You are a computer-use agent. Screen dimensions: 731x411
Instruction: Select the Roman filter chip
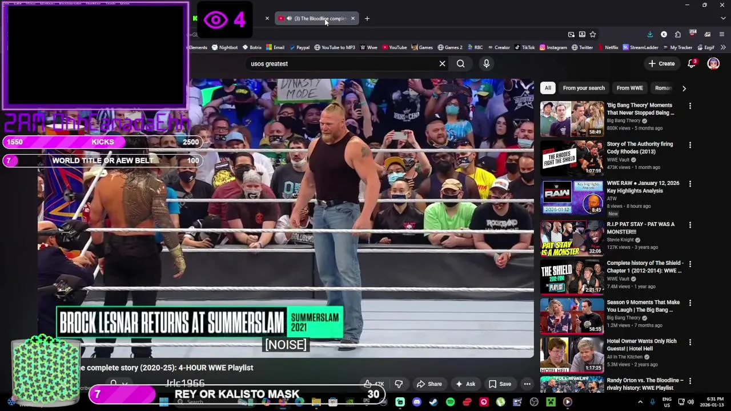pyautogui.click(x=663, y=88)
